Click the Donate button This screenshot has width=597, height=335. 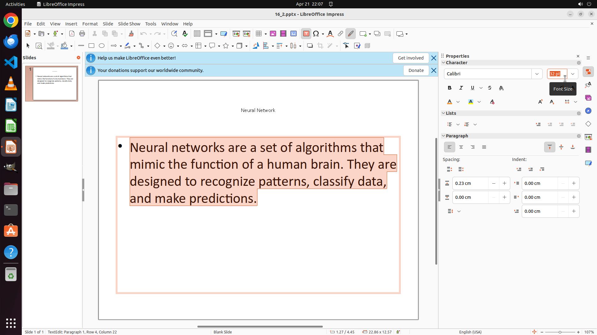coord(416,70)
